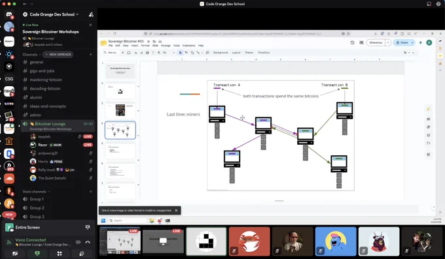Open Share options dropdown arrow
445x259 pixels.
412,43
